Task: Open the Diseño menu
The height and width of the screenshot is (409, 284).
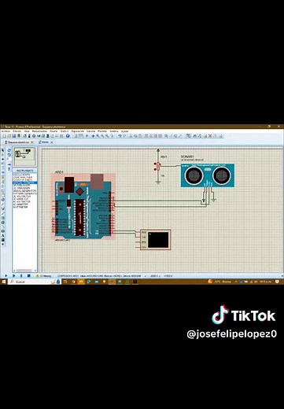Action: coord(53,131)
